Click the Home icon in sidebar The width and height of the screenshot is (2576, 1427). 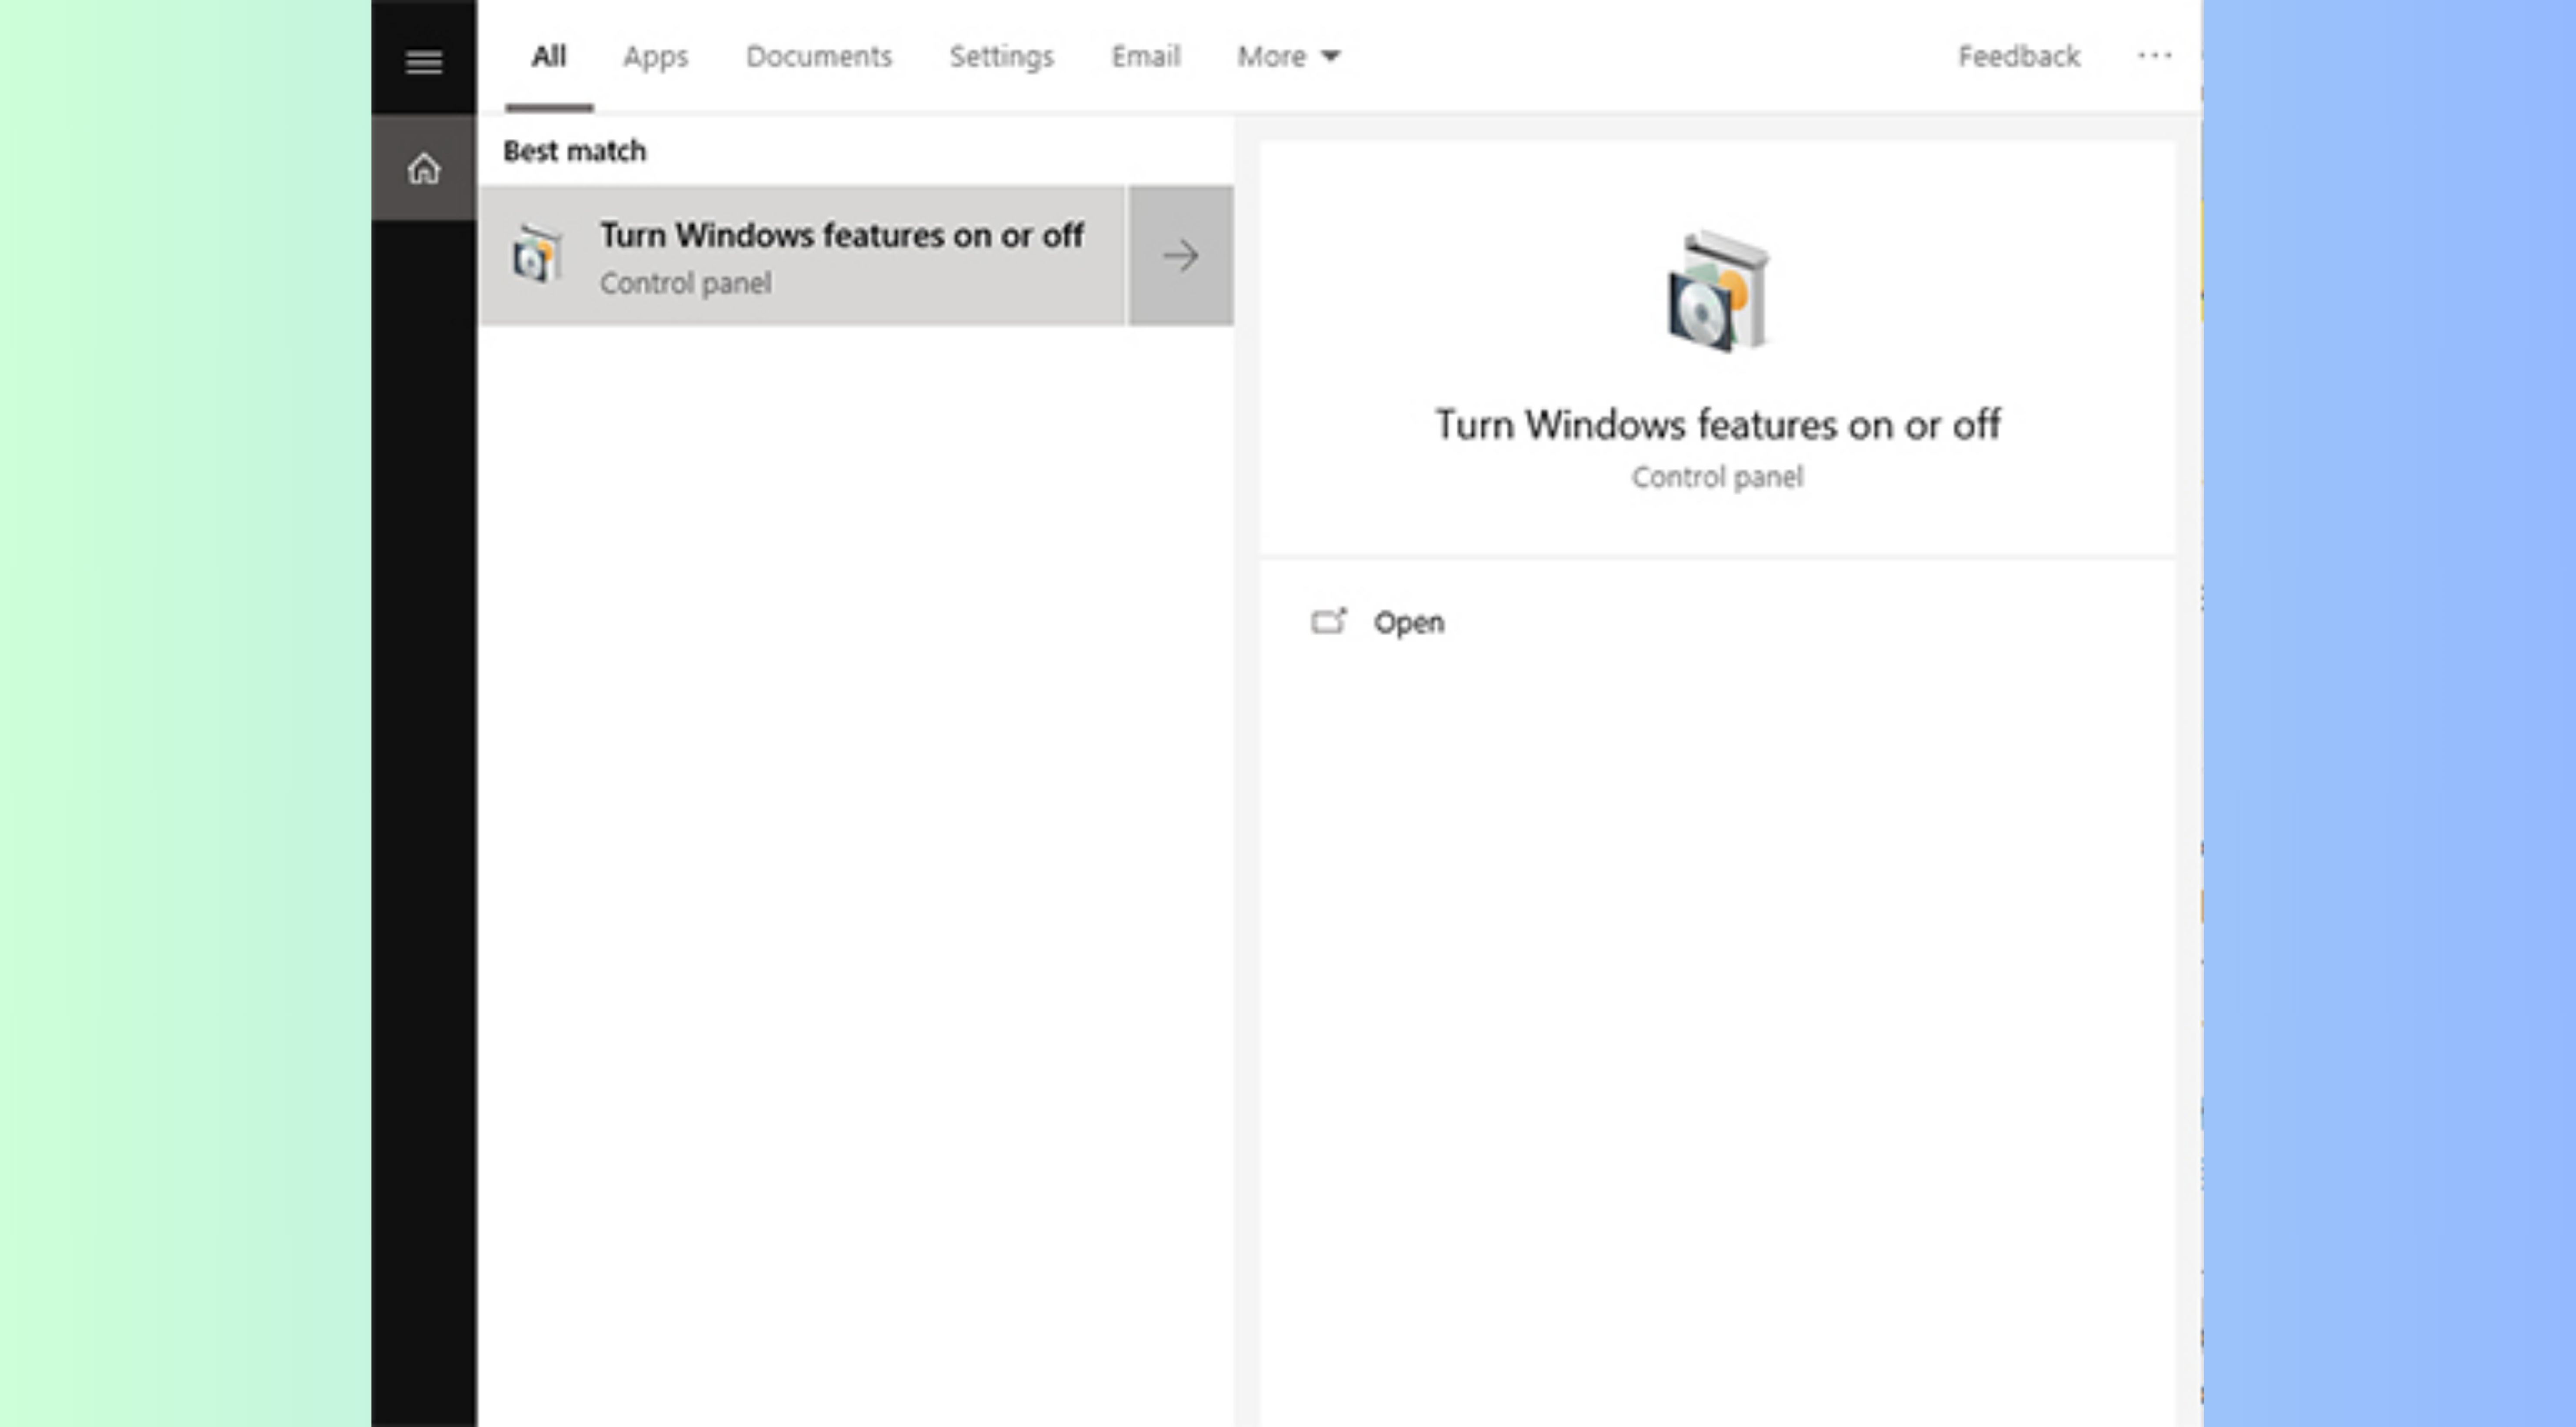point(424,168)
